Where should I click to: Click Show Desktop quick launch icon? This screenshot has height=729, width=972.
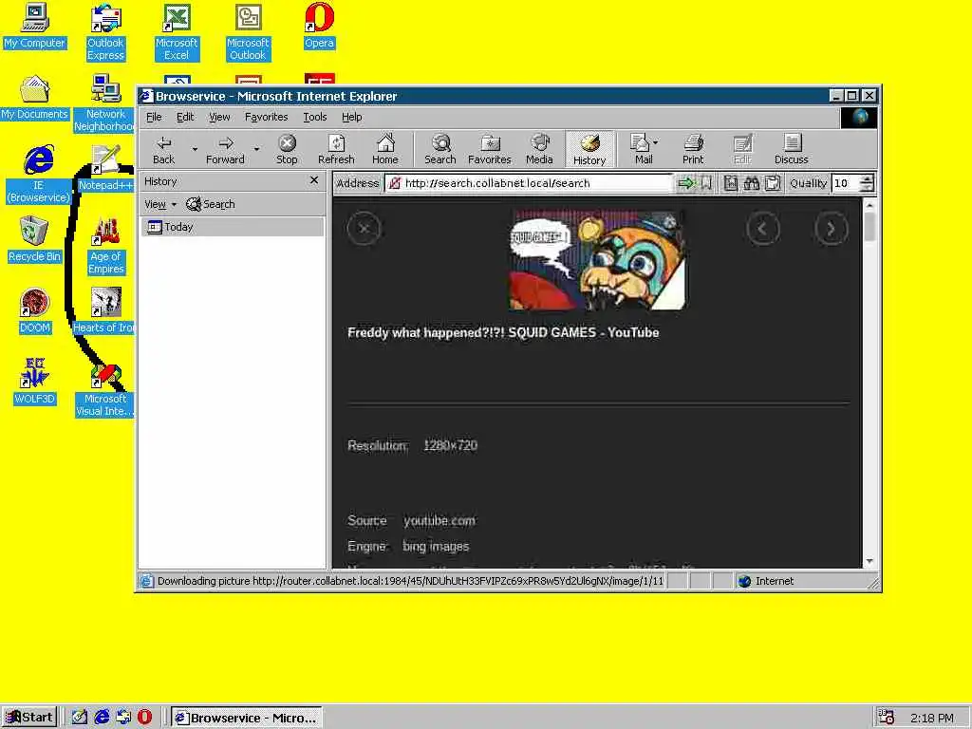click(x=80, y=718)
